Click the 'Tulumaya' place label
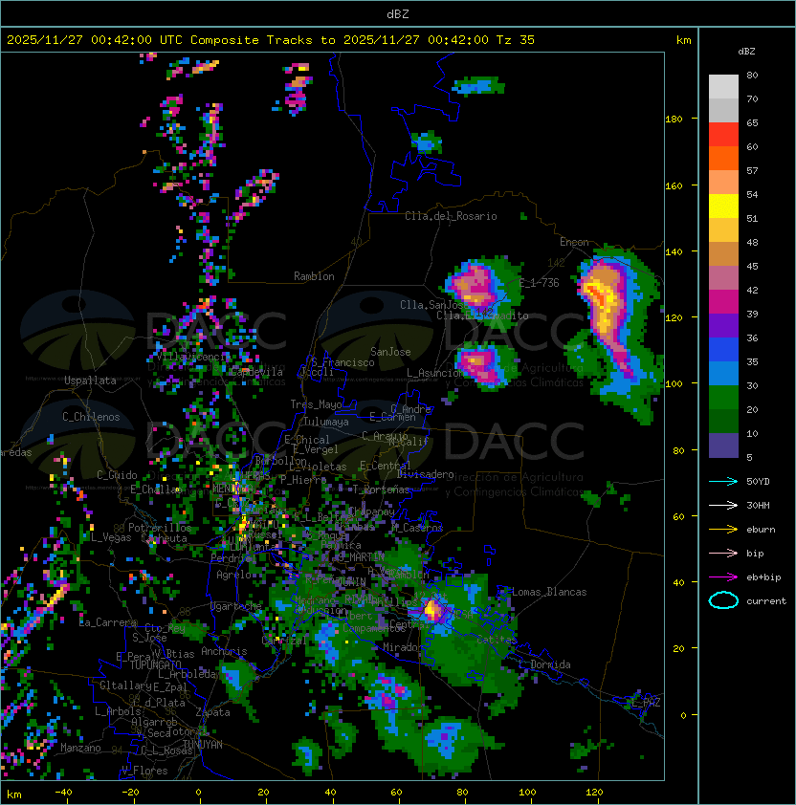 coord(326,422)
